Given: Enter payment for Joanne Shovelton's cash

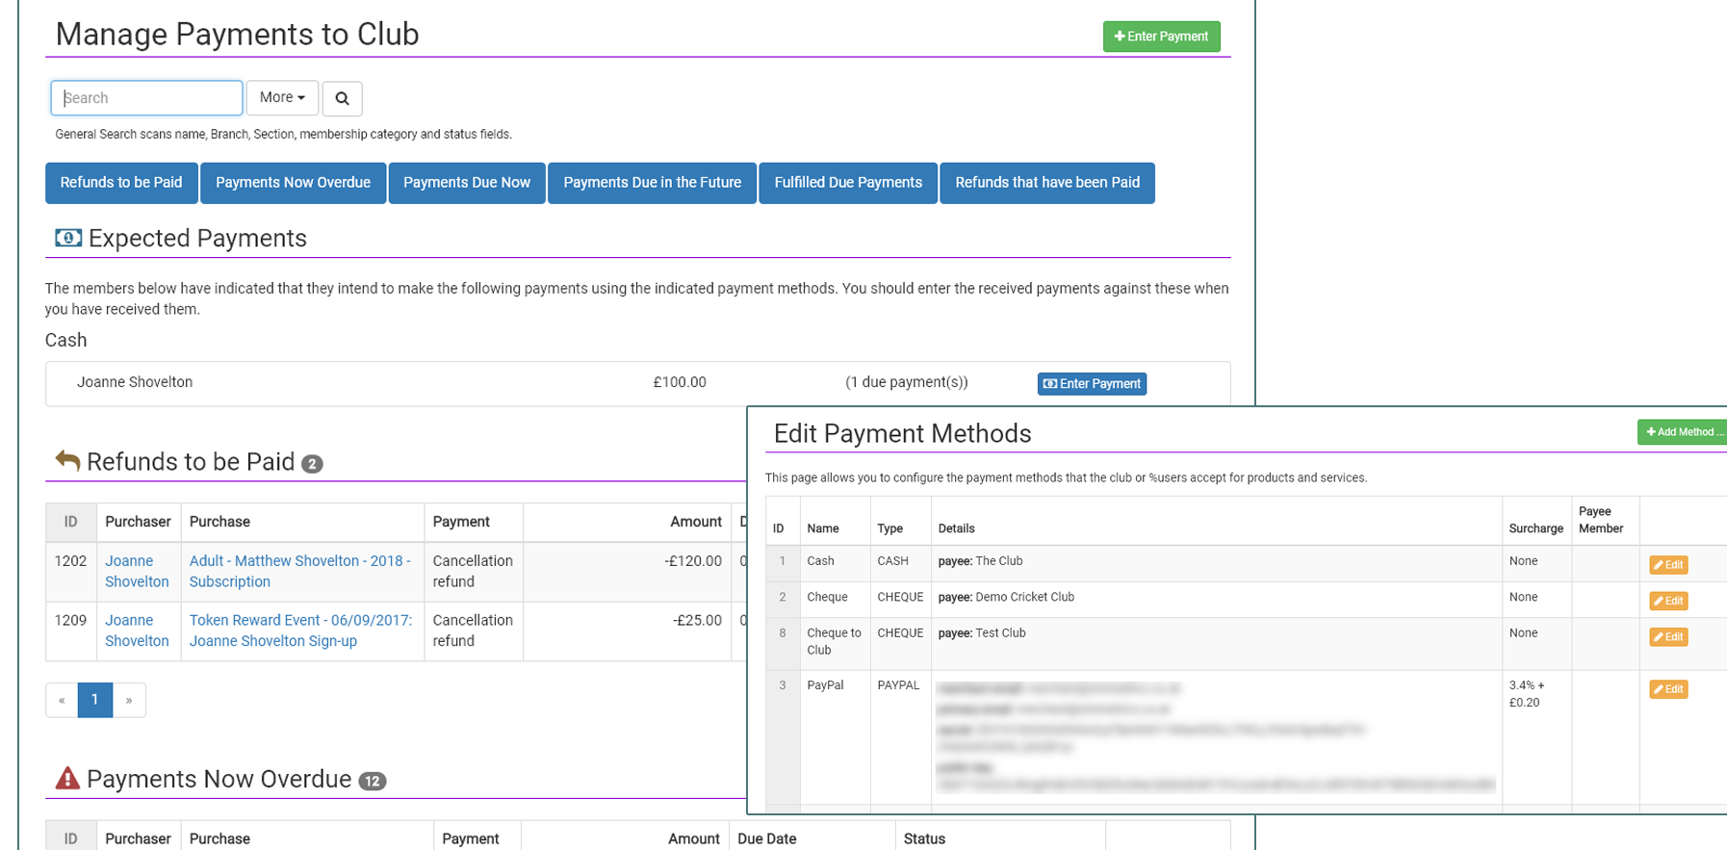Looking at the screenshot, I should (x=1092, y=384).
